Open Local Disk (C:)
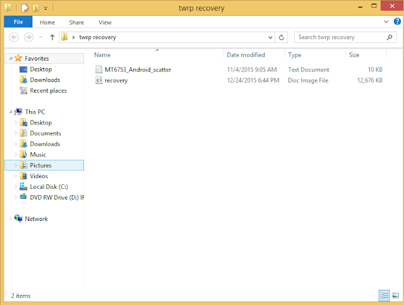Viewport: 404px width, 305px height. (x=49, y=187)
